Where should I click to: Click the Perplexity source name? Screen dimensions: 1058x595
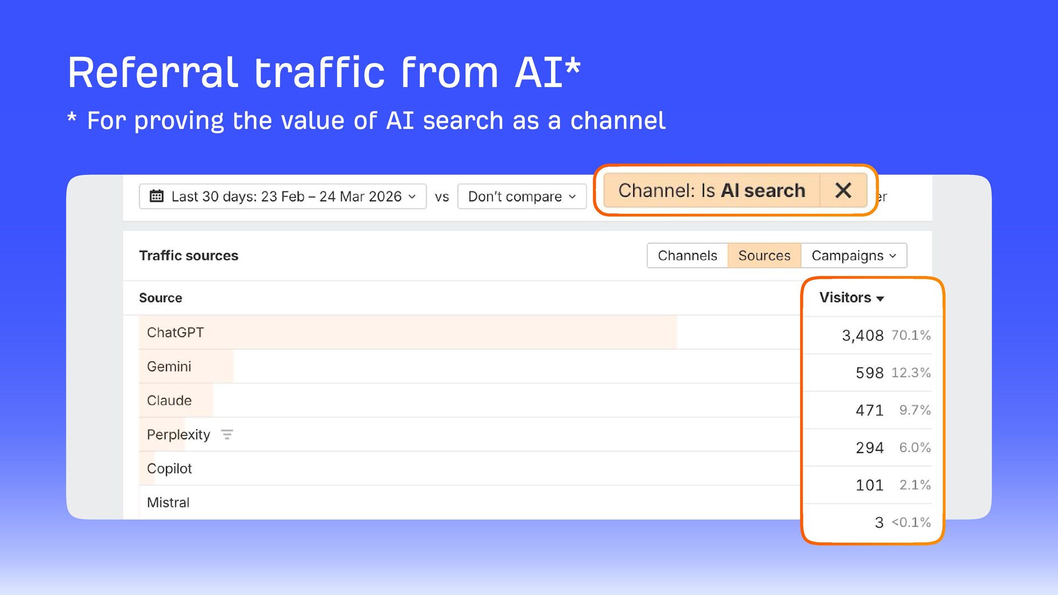point(178,435)
